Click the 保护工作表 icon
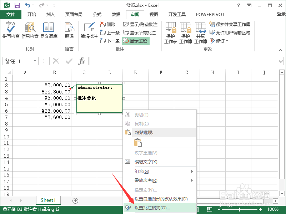This screenshot has width=286, height=214. 171,33
